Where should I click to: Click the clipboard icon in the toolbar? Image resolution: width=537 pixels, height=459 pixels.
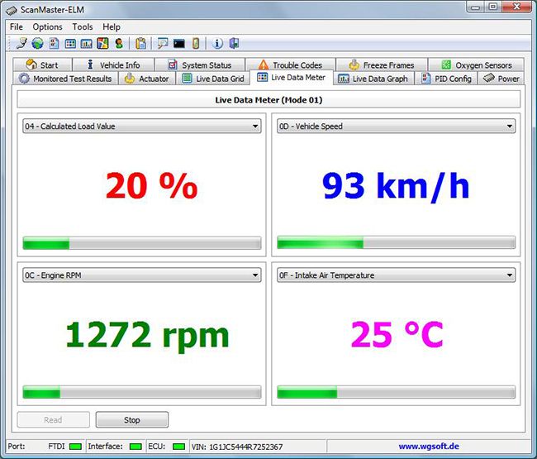point(141,43)
